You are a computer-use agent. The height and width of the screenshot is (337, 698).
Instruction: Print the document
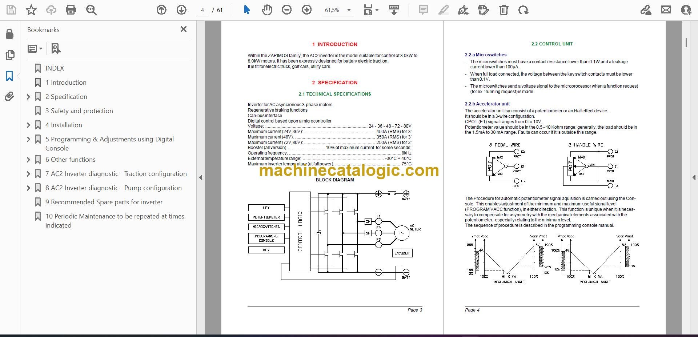tap(71, 10)
